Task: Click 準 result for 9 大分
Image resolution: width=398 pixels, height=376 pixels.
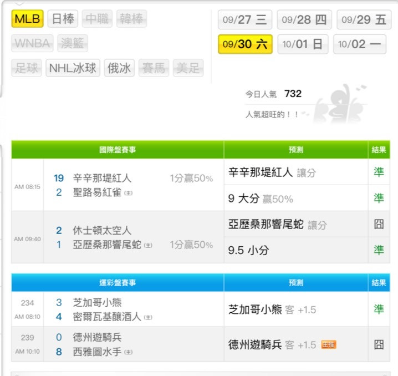Action: coord(379,198)
